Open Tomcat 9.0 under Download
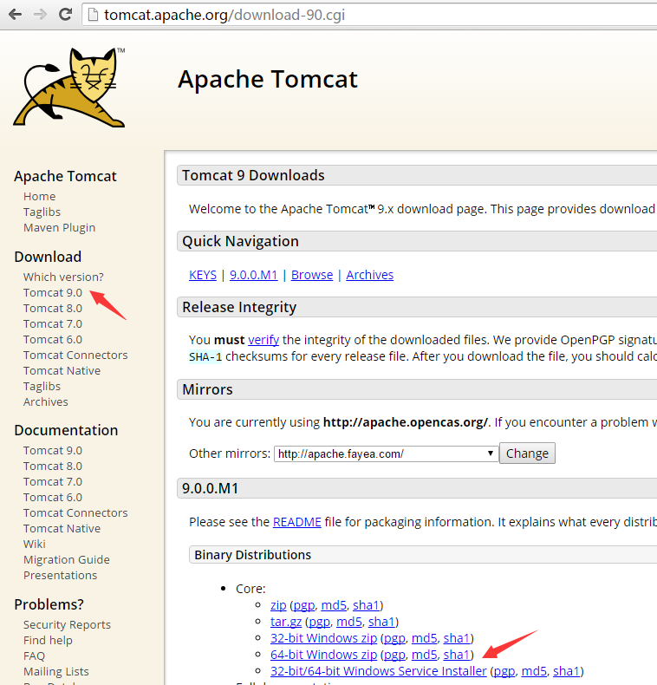The image size is (657, 685). click(x=53, y=293)
